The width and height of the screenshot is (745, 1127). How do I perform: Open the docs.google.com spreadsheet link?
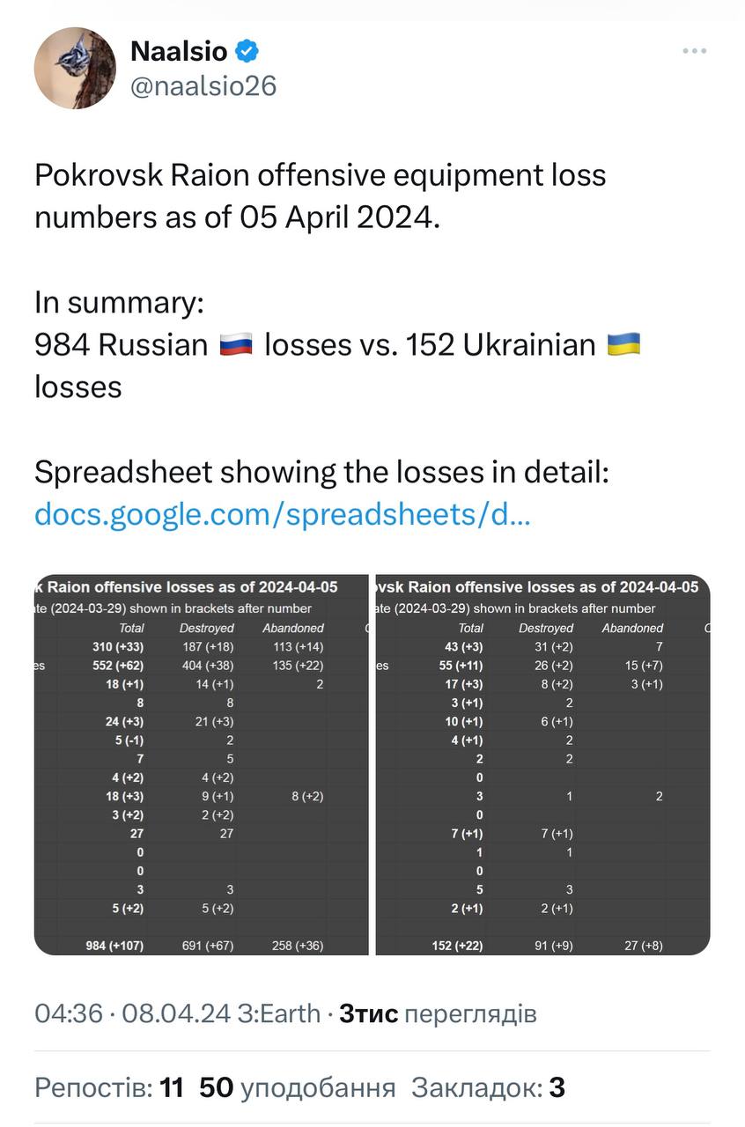pyautogui.click(x=282, y=514)
